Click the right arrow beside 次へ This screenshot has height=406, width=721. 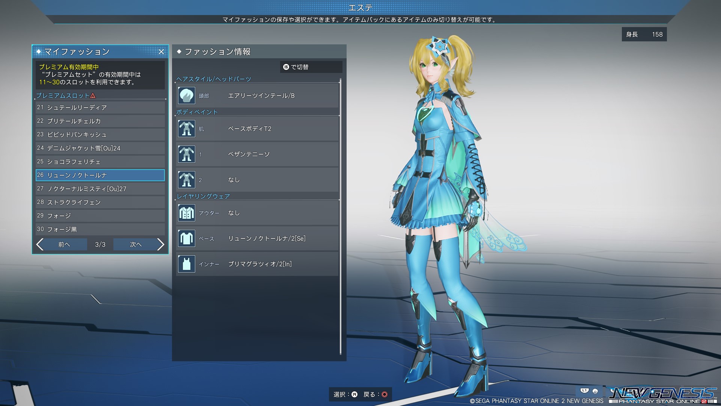(160, 244)
